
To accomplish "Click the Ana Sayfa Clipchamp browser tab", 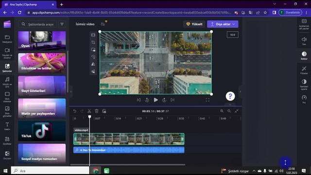I will pyautogui.click(x=29, y=4).
